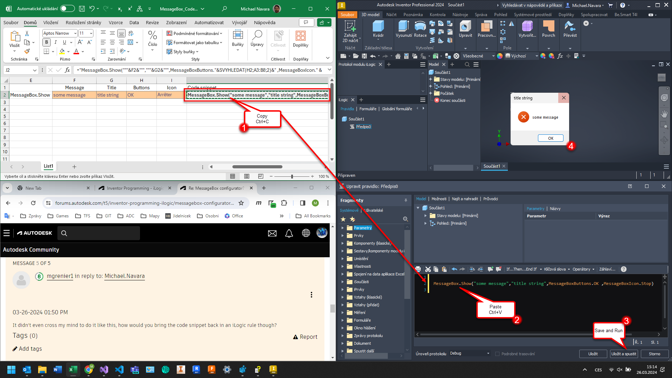Viewport: 672px width, 378px height.
Task: Cut code with the scissors icon in rule editor
Action: 428,269
